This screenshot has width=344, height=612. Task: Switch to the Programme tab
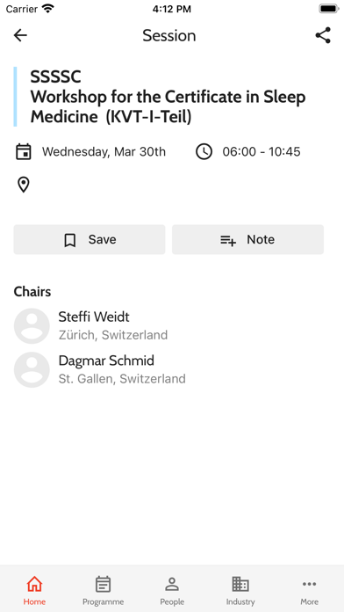pyautogui.click(x=103, y=590)
